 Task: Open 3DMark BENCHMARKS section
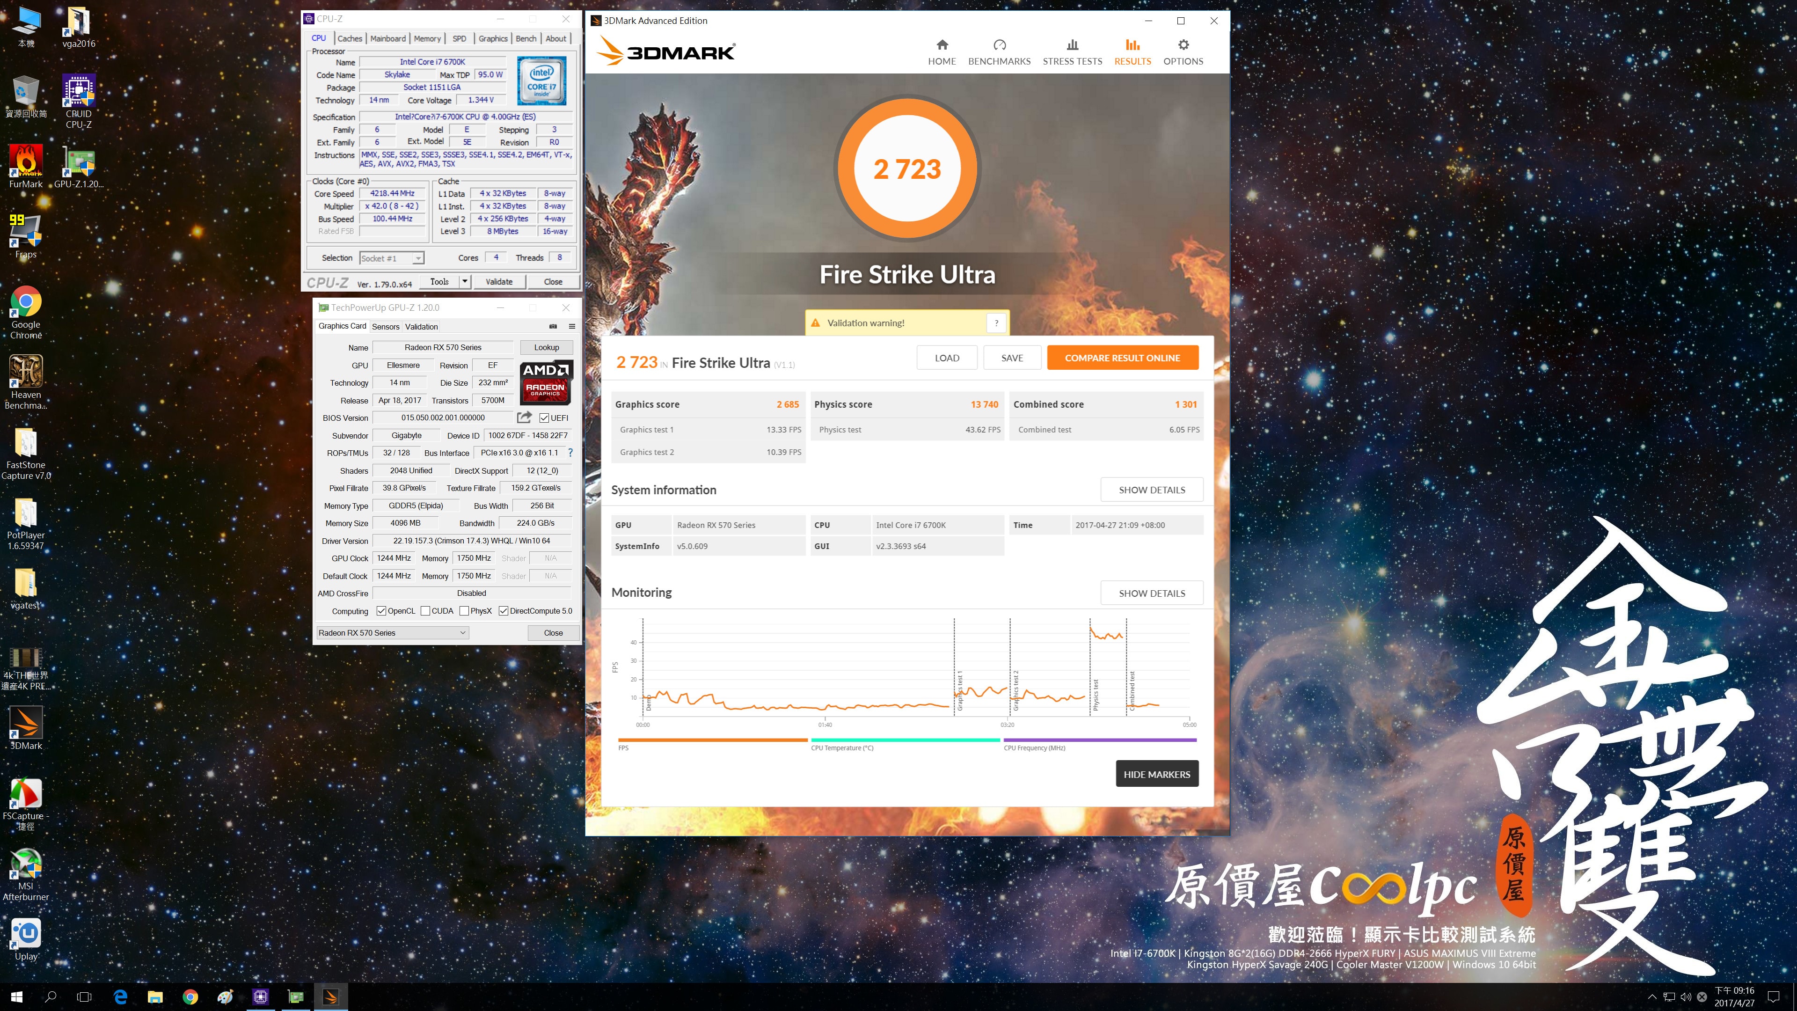tap(999, 52)
